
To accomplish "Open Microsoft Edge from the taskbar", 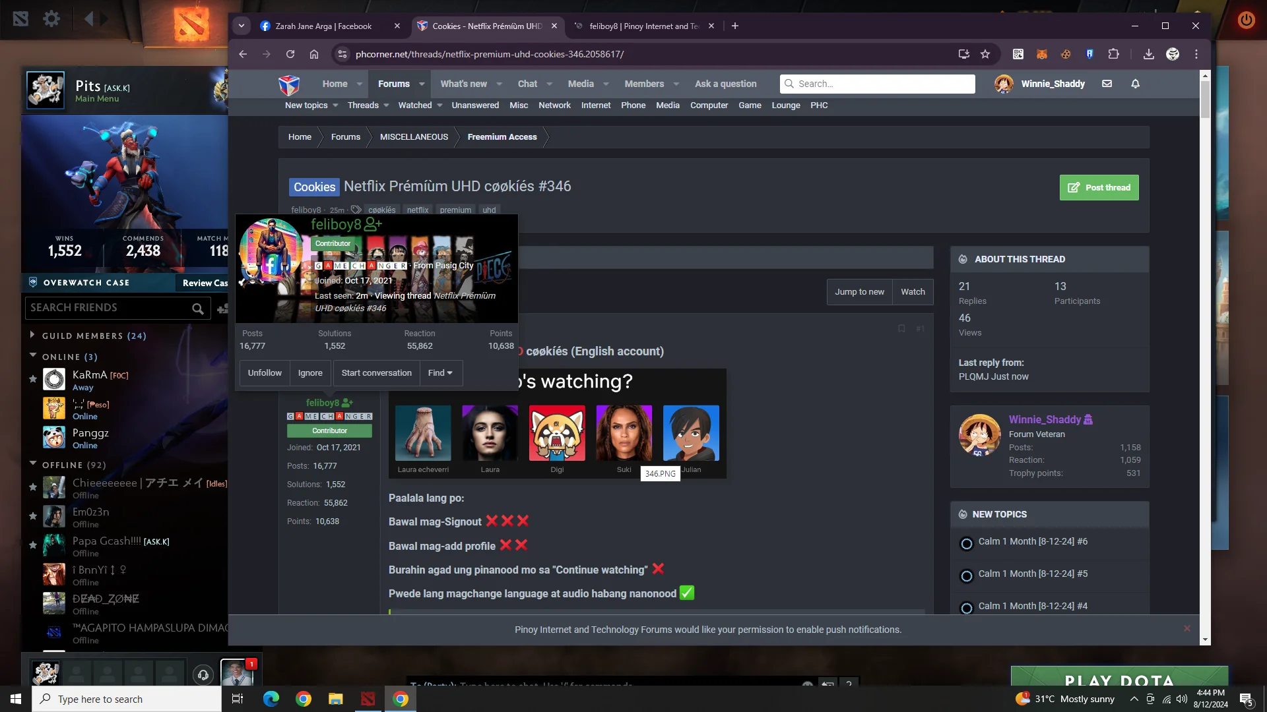I will coord(271,699).
